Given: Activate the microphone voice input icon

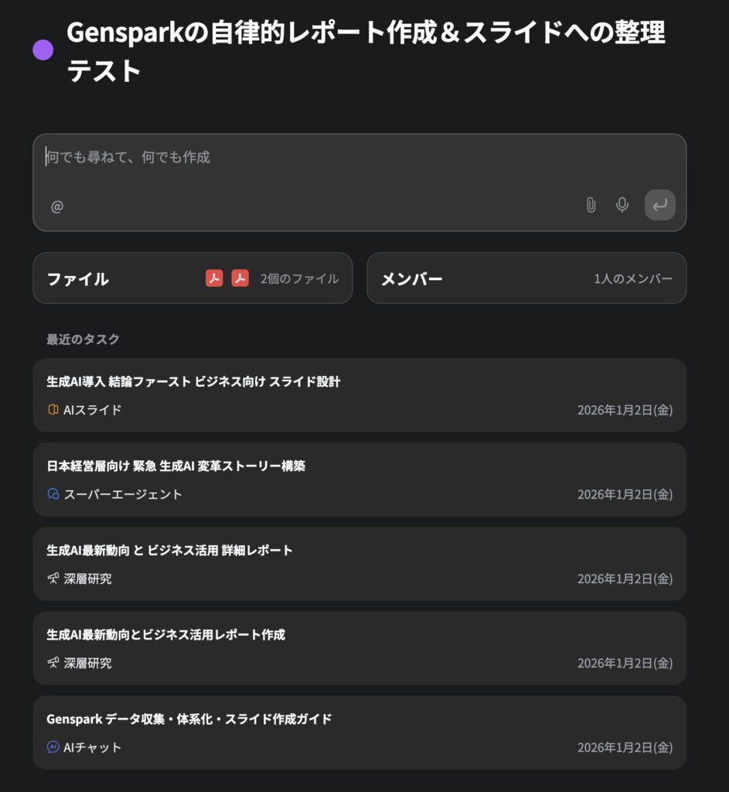Looking at the screenshot, I should pos(622,205).
